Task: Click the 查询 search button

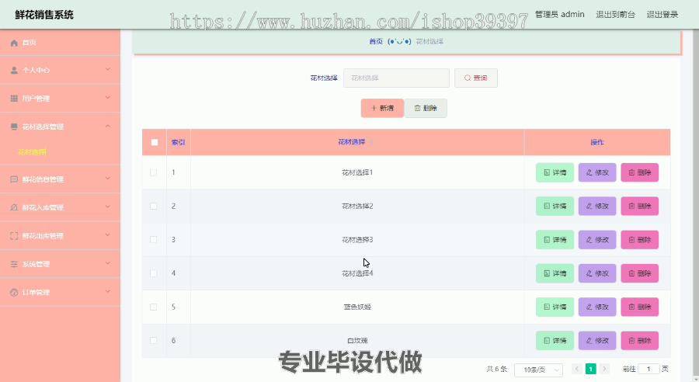Action: [475, 78]
